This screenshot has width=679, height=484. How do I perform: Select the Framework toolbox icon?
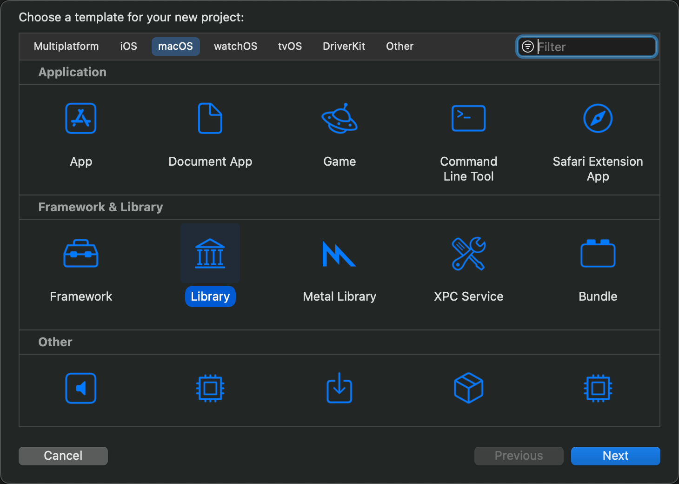[x=81, y=253]
